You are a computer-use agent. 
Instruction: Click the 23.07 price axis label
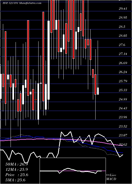pos(123,135)
